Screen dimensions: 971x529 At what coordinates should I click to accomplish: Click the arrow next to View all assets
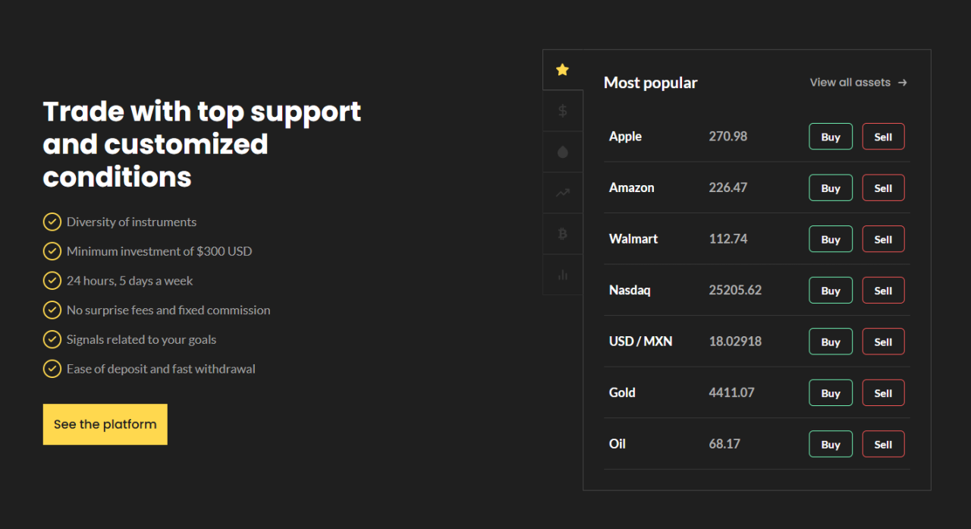(902, 83)
